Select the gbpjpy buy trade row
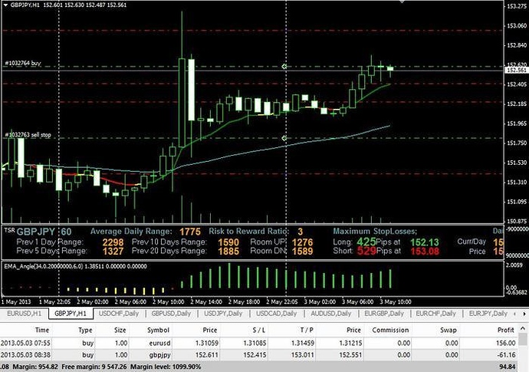Screen dimensions: 529x372 click(x=258, y=355)
